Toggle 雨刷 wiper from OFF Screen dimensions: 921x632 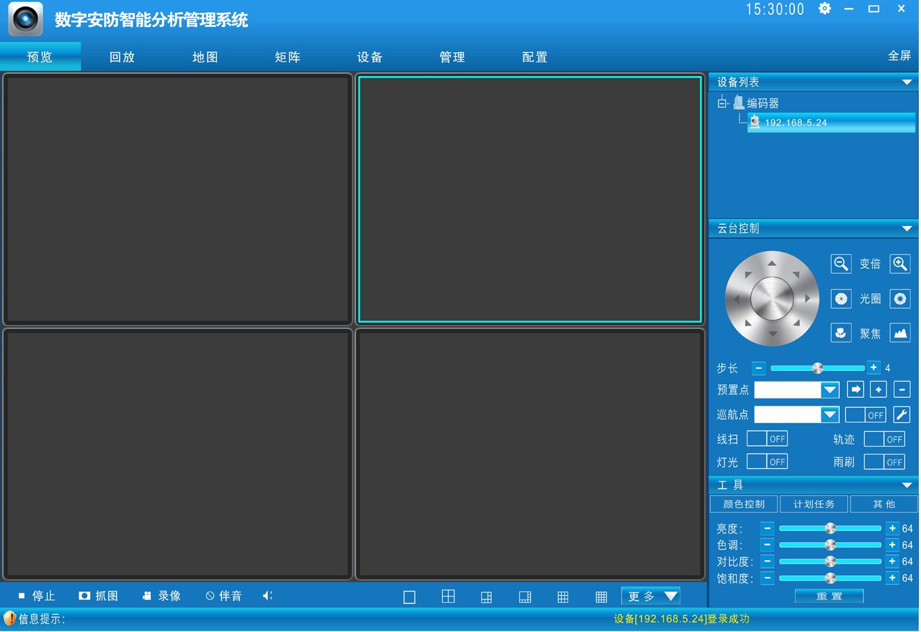[884, 461]
